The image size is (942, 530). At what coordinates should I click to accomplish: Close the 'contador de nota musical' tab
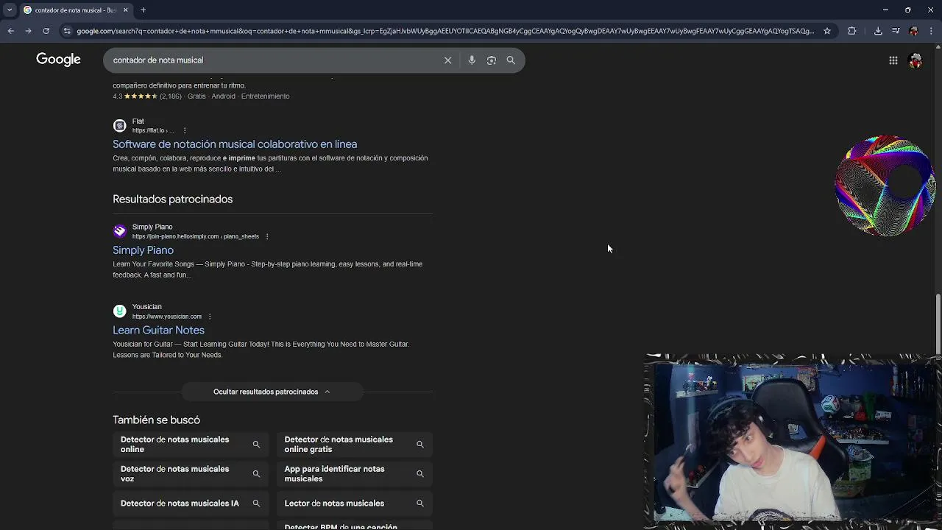[126, 10]
